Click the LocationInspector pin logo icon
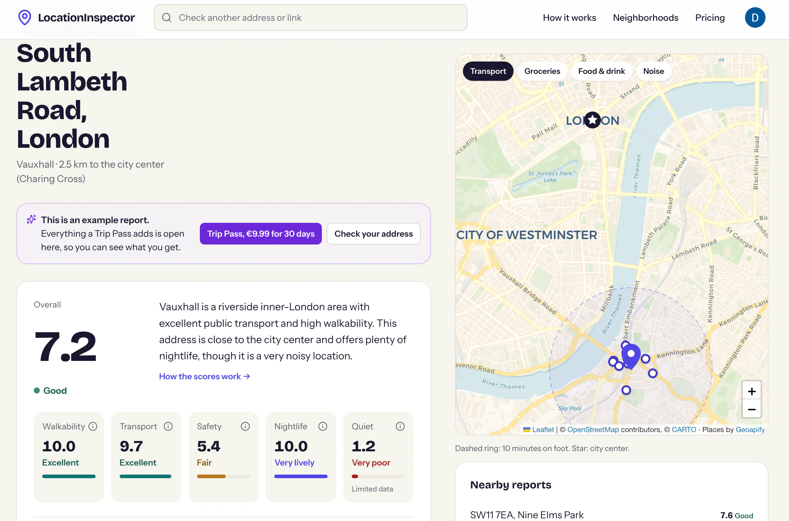The height and width of the screenshot is (521, 789). 25,17
